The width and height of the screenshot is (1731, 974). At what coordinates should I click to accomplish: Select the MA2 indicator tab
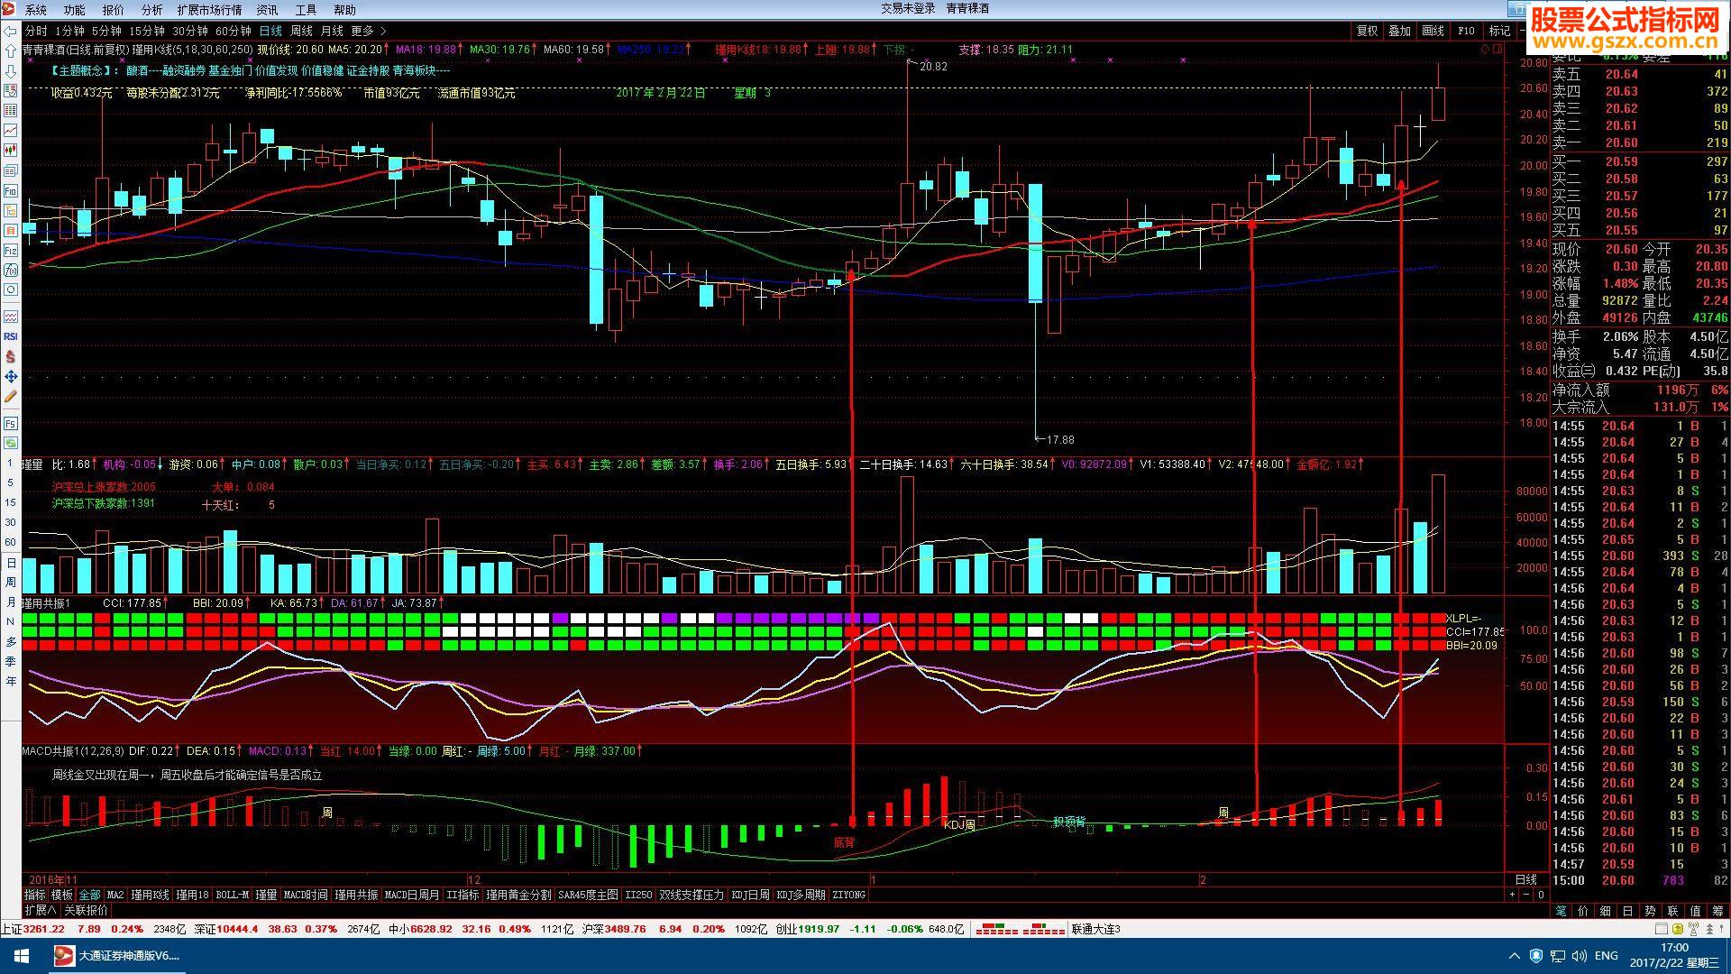click(115, 895)
